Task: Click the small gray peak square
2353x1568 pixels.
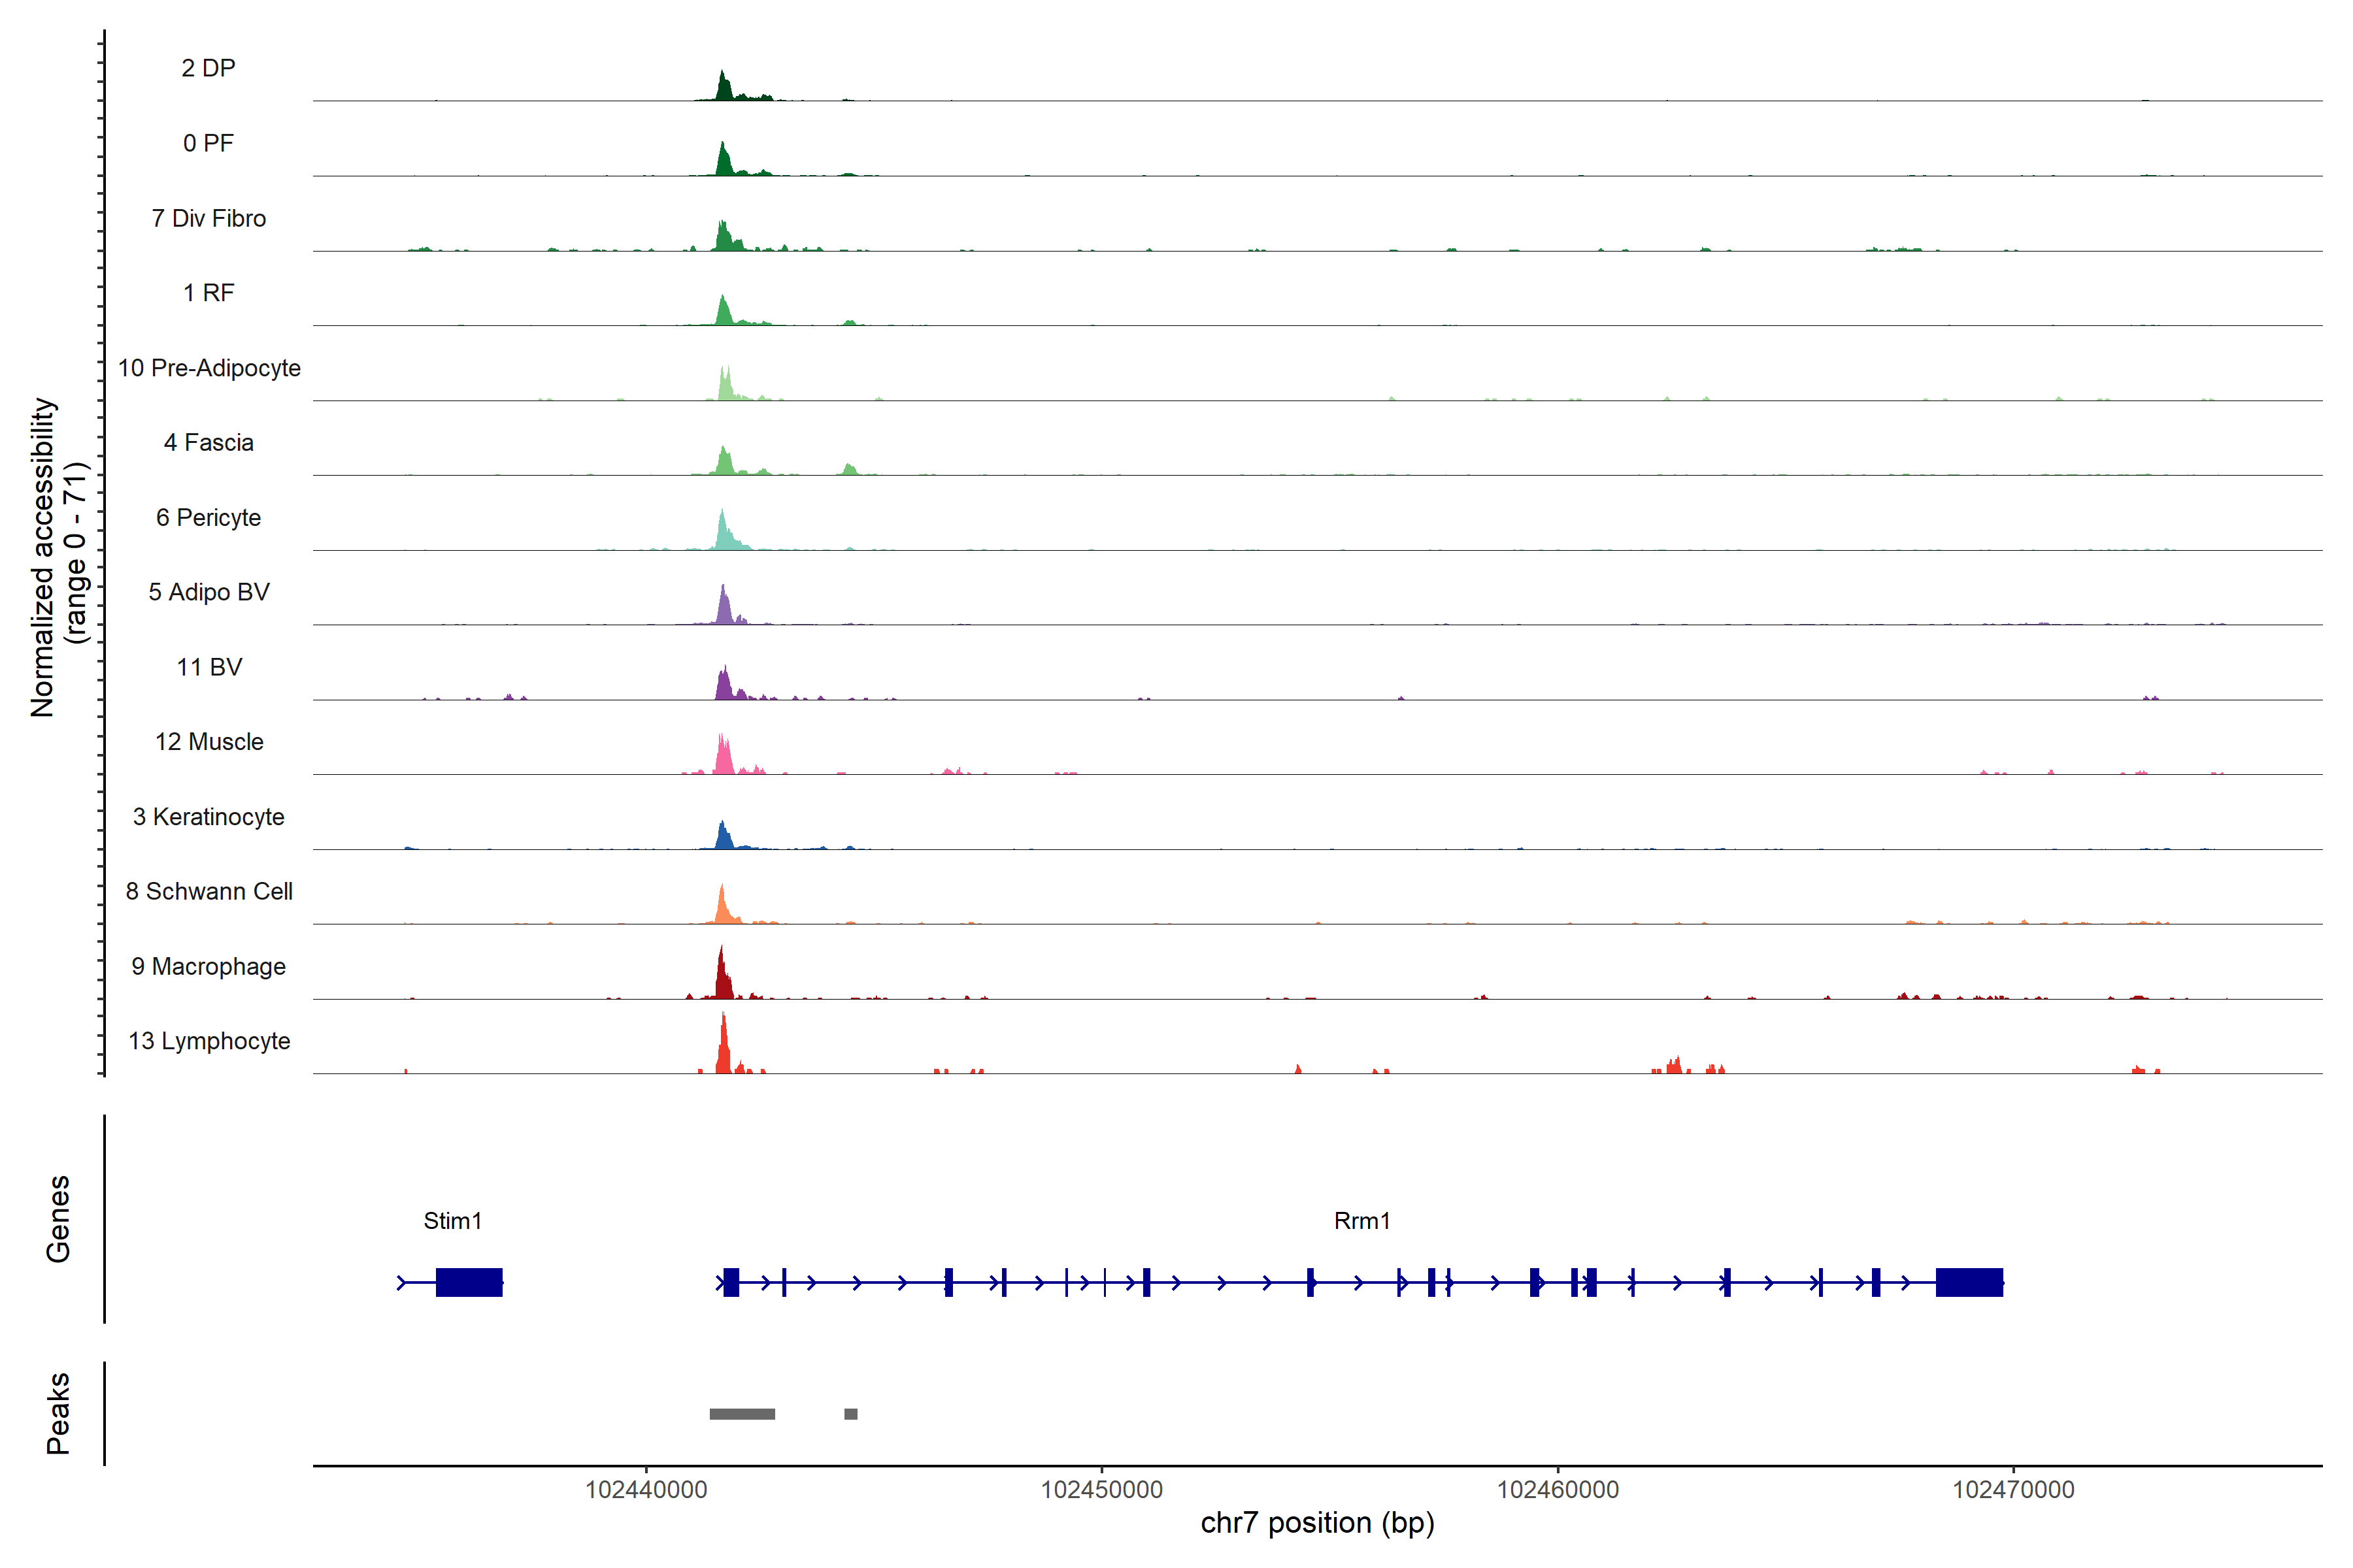Action: tap(850, 1414)
